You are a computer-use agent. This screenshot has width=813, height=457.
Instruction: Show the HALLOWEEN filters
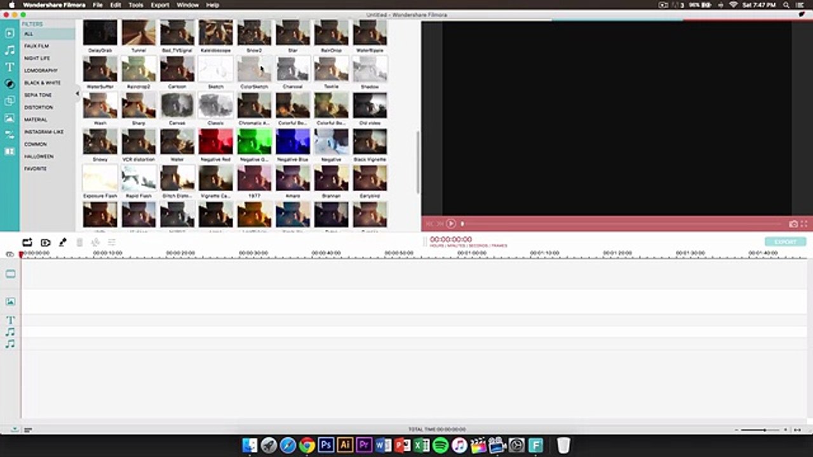[x=39, y=156]
